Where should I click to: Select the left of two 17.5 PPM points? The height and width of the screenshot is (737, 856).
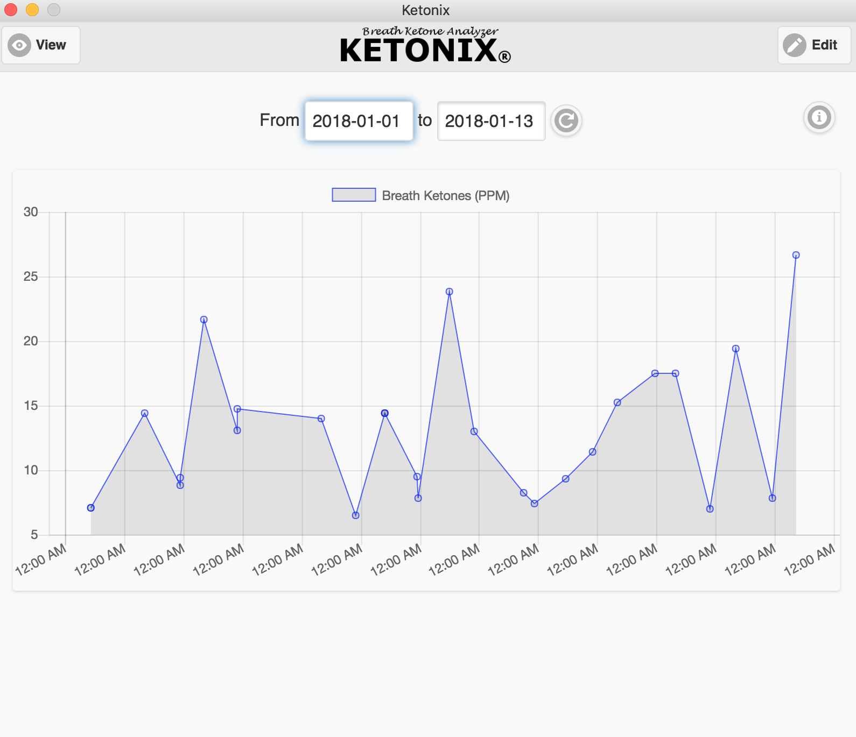pyautogui.click(x=655, y=373)
